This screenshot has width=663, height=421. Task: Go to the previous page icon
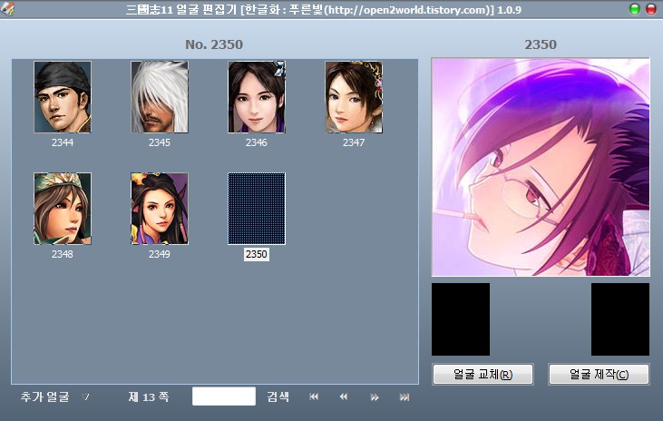(344, 397)
